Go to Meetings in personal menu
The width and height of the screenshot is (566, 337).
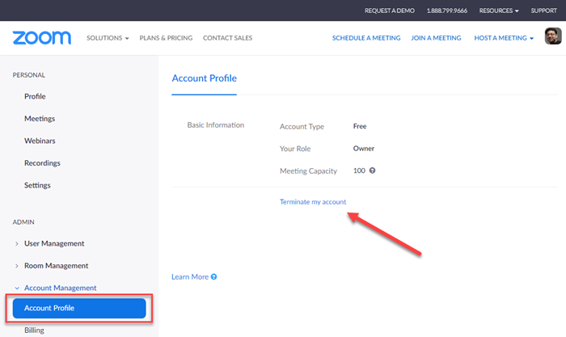[40, 118]
